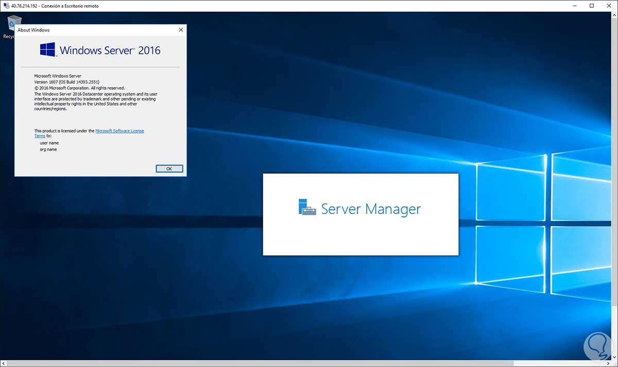The width and height of the screenshot is (618, 367).
Task: Click the 'user name' licensee text
Action: click(49, 143)
